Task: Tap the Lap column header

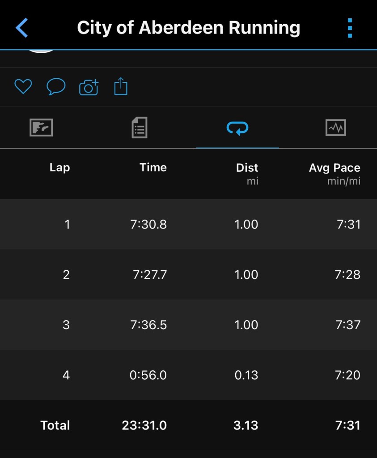Action: (x=59, y=168)
